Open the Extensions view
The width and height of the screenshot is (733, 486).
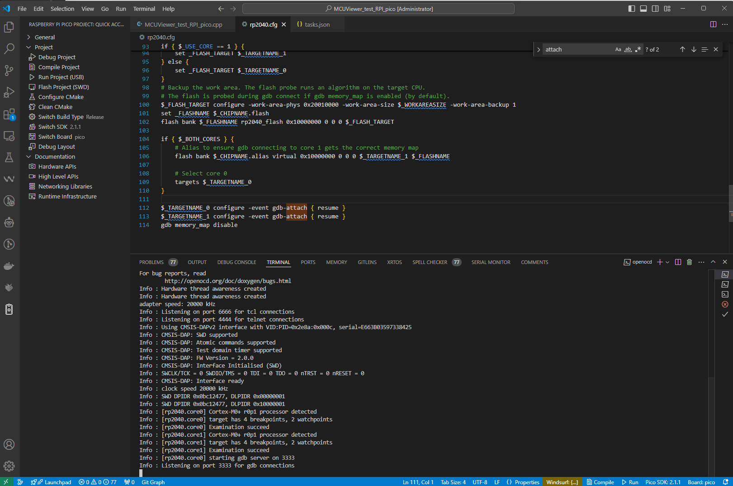tap(9, 114)
